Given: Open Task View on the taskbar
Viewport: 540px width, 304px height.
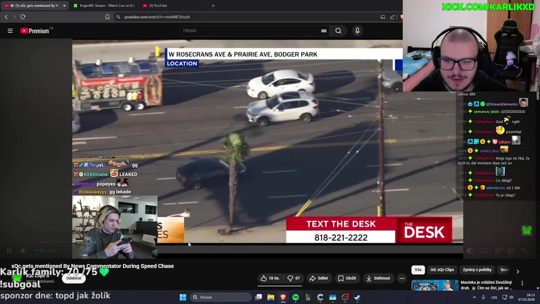Looking at the screenshot, I should click(x=259, y=297).
